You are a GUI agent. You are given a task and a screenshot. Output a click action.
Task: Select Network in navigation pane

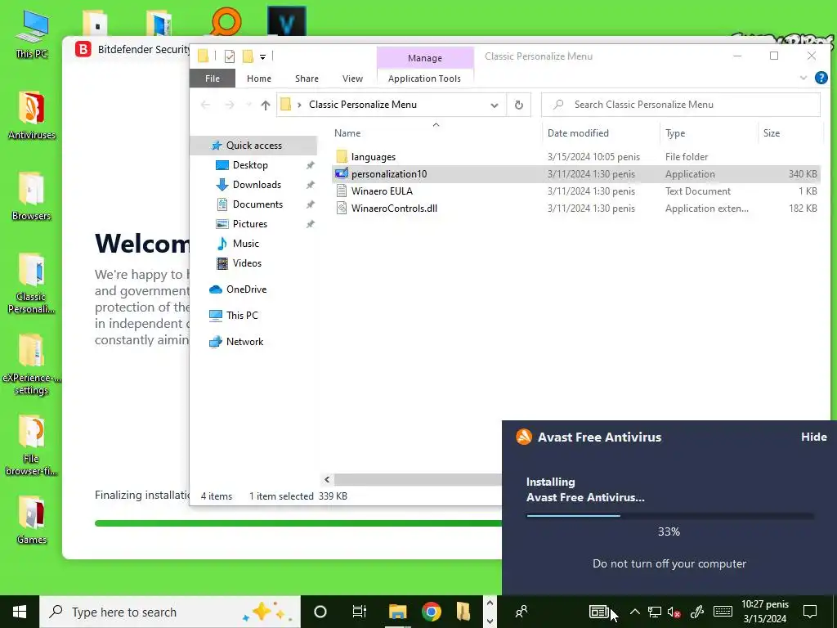click(244, 342)
